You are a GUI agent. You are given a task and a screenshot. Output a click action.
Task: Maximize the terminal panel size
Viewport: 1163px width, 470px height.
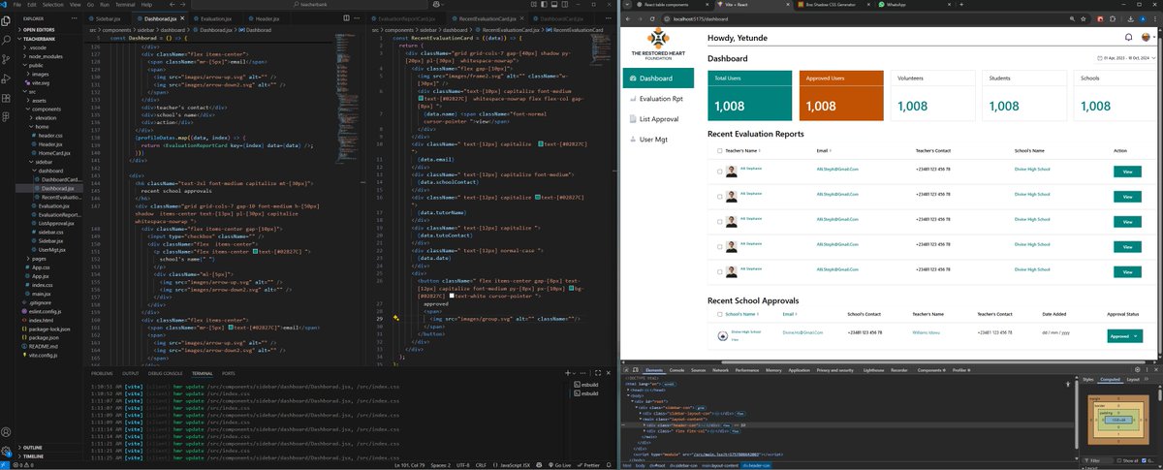599,373
